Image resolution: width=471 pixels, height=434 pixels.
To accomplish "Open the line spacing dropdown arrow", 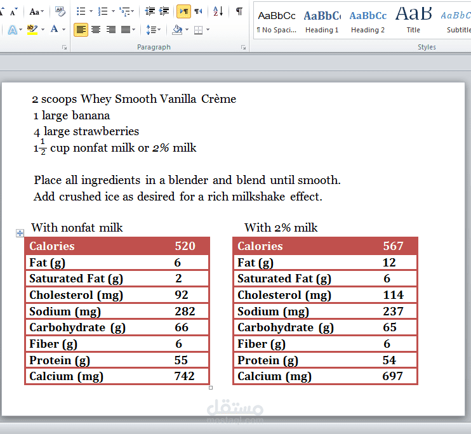I will [x=159, y=30].
